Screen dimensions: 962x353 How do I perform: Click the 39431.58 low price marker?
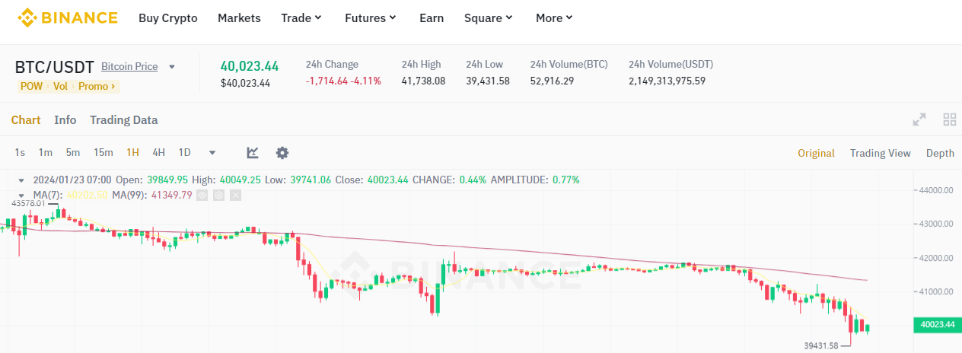(x=822, y=345)
